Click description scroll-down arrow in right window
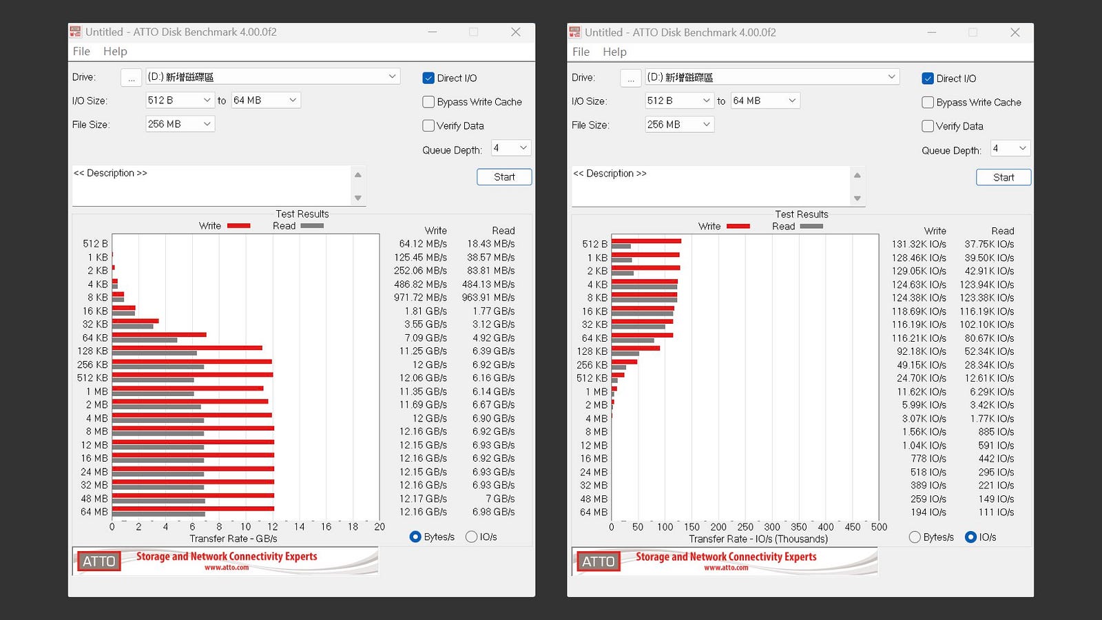Screen dimensions: 1102x620 [x=857, y=198]
